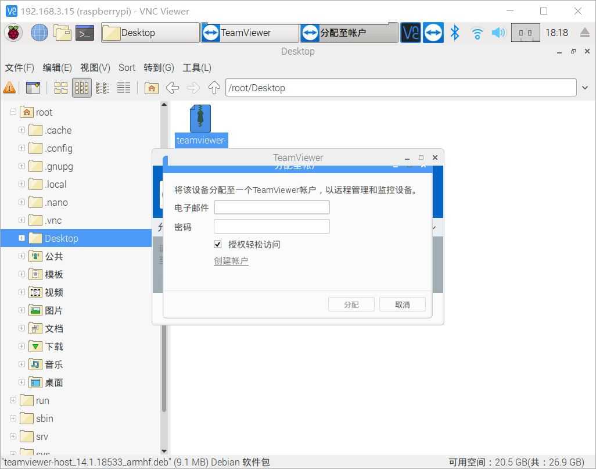Click the 分配 button
Screen dimensions: 596x469
click(x=351, y=305)
